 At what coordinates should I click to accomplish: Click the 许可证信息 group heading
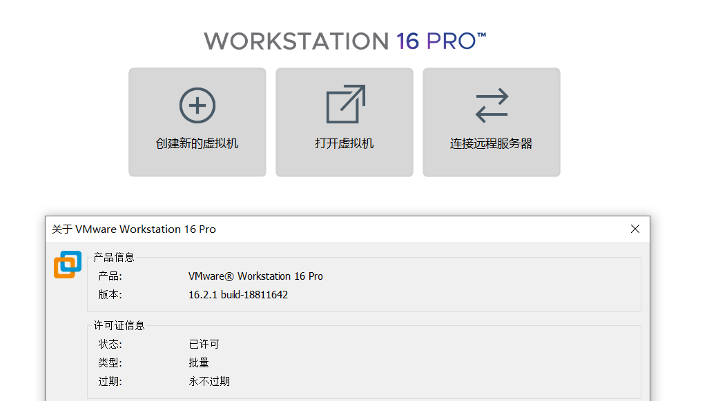pos(119,325)
